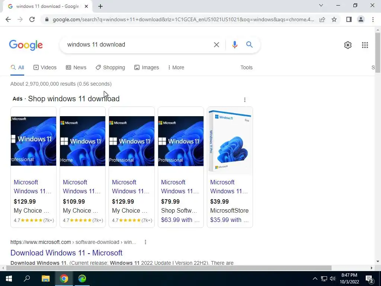Open the Google apps grid
381x286 pixels.
tap(365, 45)
